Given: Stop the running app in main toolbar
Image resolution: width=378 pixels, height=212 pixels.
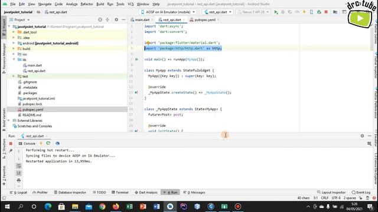Looking at the screenshot, I should point(326,12).
